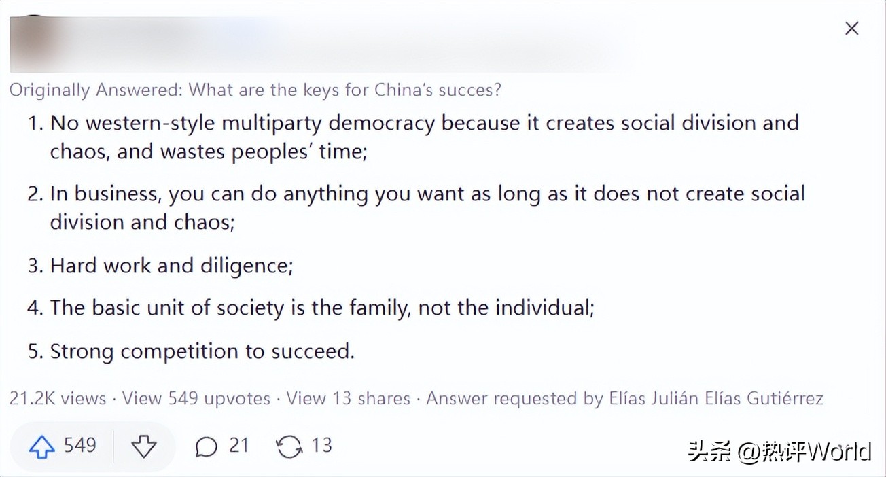Click the reshare circular arrows icon
This screenshot has height=477, width=886.
289,446
